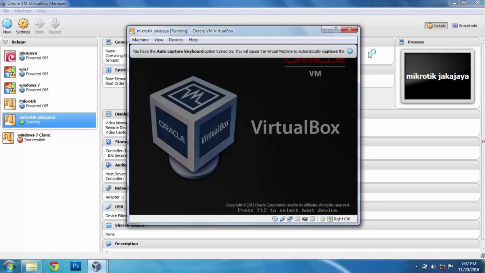Click the network tray icon

442,267
